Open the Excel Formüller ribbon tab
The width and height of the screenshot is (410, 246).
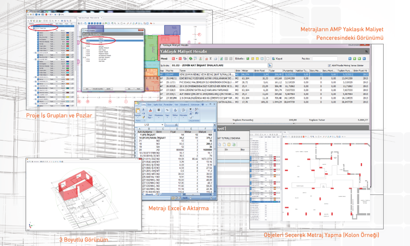point(168,104)
